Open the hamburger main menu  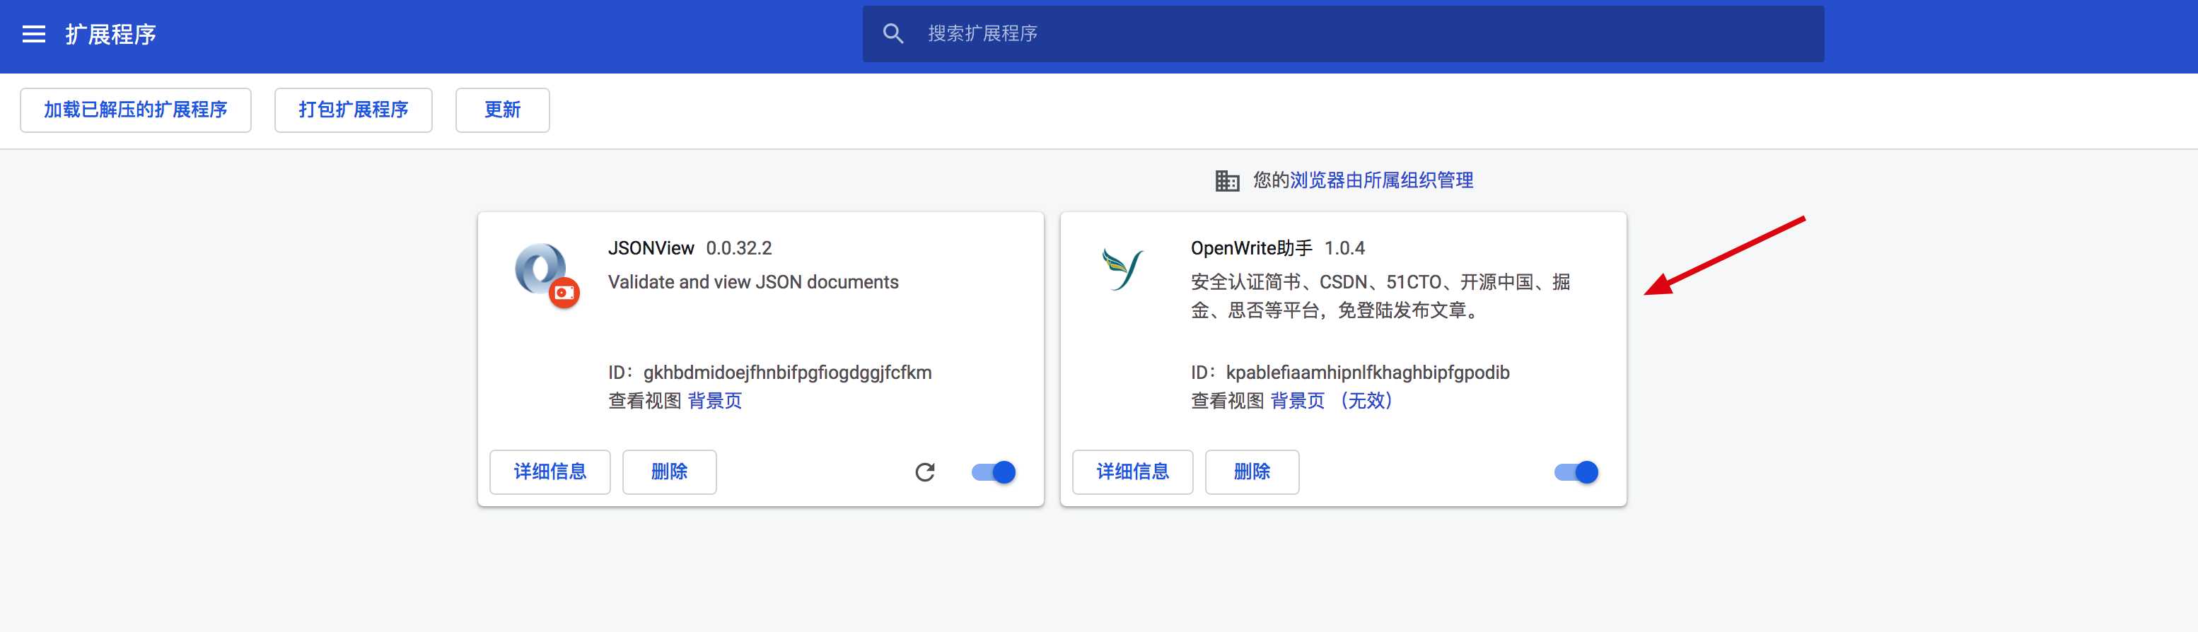[x=33, y=34]
